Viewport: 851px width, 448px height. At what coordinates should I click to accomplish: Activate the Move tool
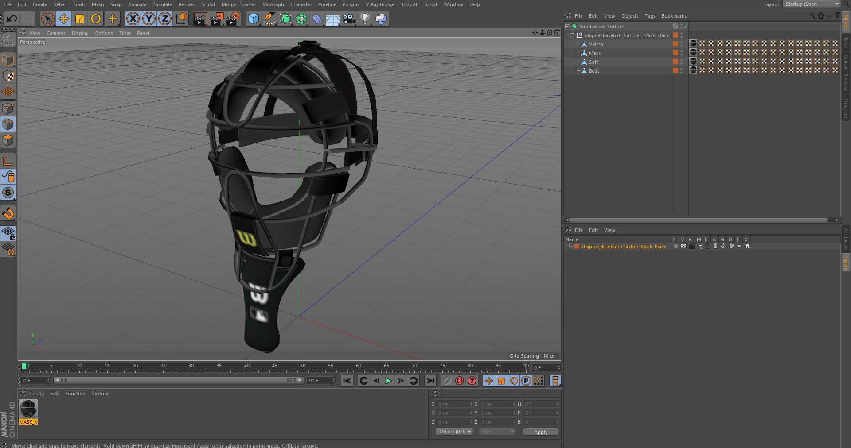pos(64,19)
